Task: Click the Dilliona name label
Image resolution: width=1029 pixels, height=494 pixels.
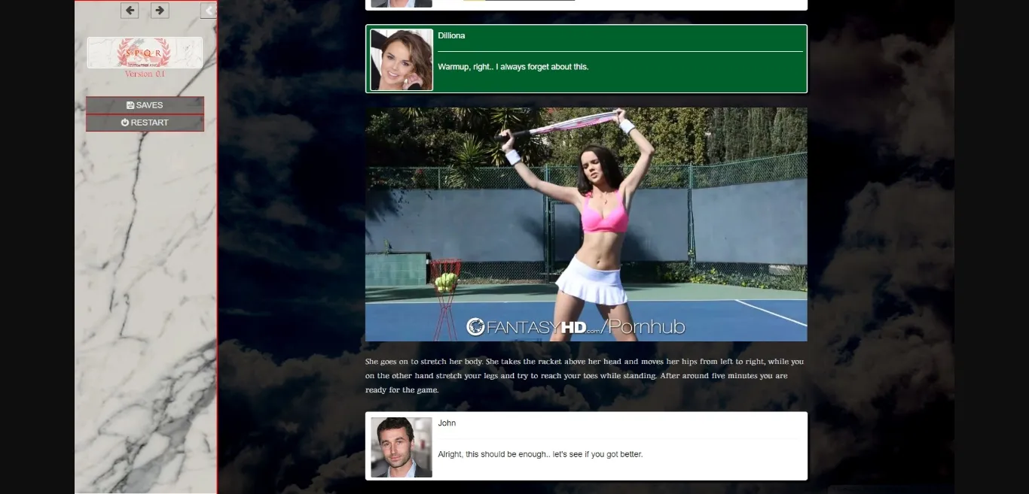Action: (x=451, y=35)
